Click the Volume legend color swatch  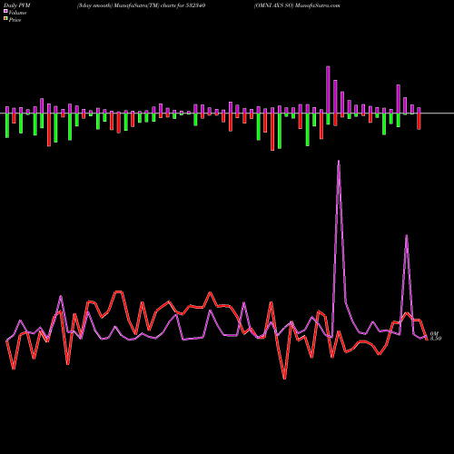pyautogui.click(x=5, y=11)
